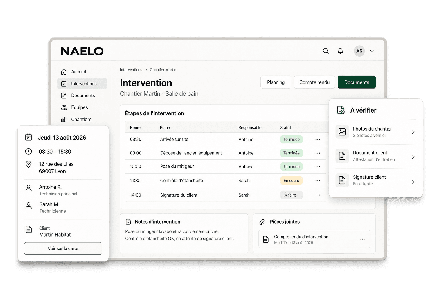The width and height of the screenshot is (432, 288).
Task: Open options for Contrôle d'étanchéité row
Action: 318,181
